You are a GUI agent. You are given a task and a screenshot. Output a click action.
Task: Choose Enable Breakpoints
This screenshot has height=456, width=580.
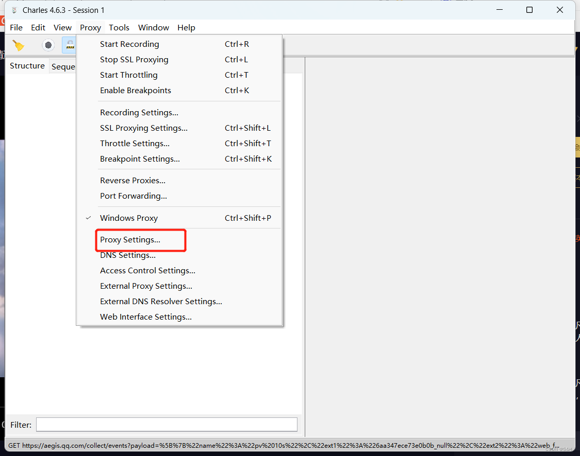(x=179, y=91)
